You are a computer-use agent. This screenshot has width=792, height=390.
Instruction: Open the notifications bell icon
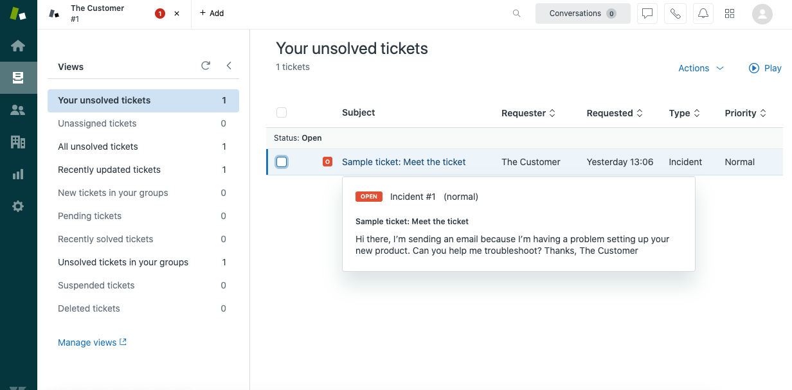[703, 13]
